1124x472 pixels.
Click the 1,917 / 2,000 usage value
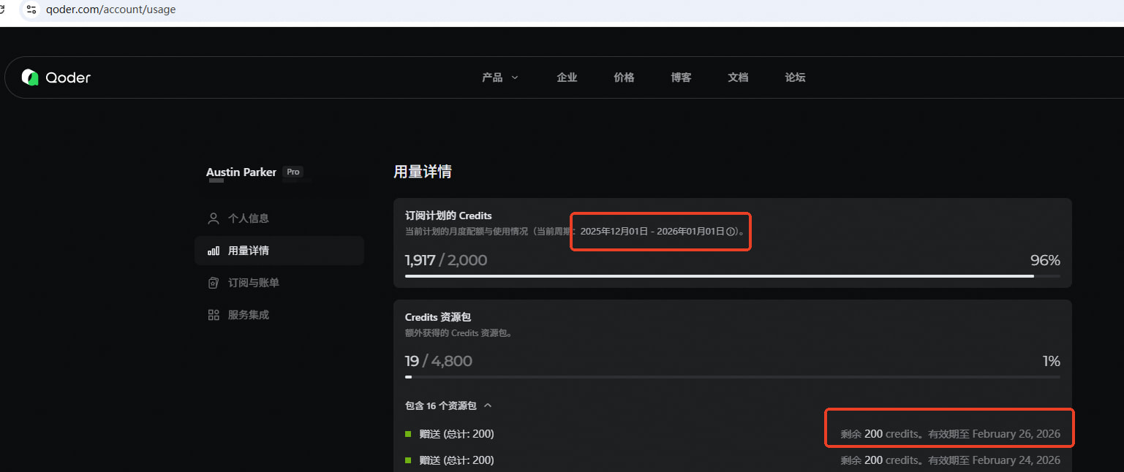(446, 260)
